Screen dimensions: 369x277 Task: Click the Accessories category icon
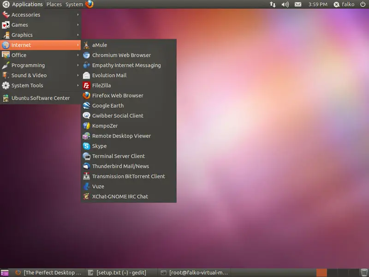click(x=6, y=15)
